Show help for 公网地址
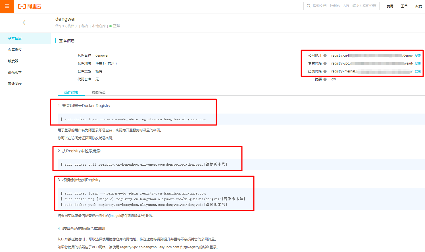Image resolution: width=425 pixels, height=252 pixels. tap(325, 55)
